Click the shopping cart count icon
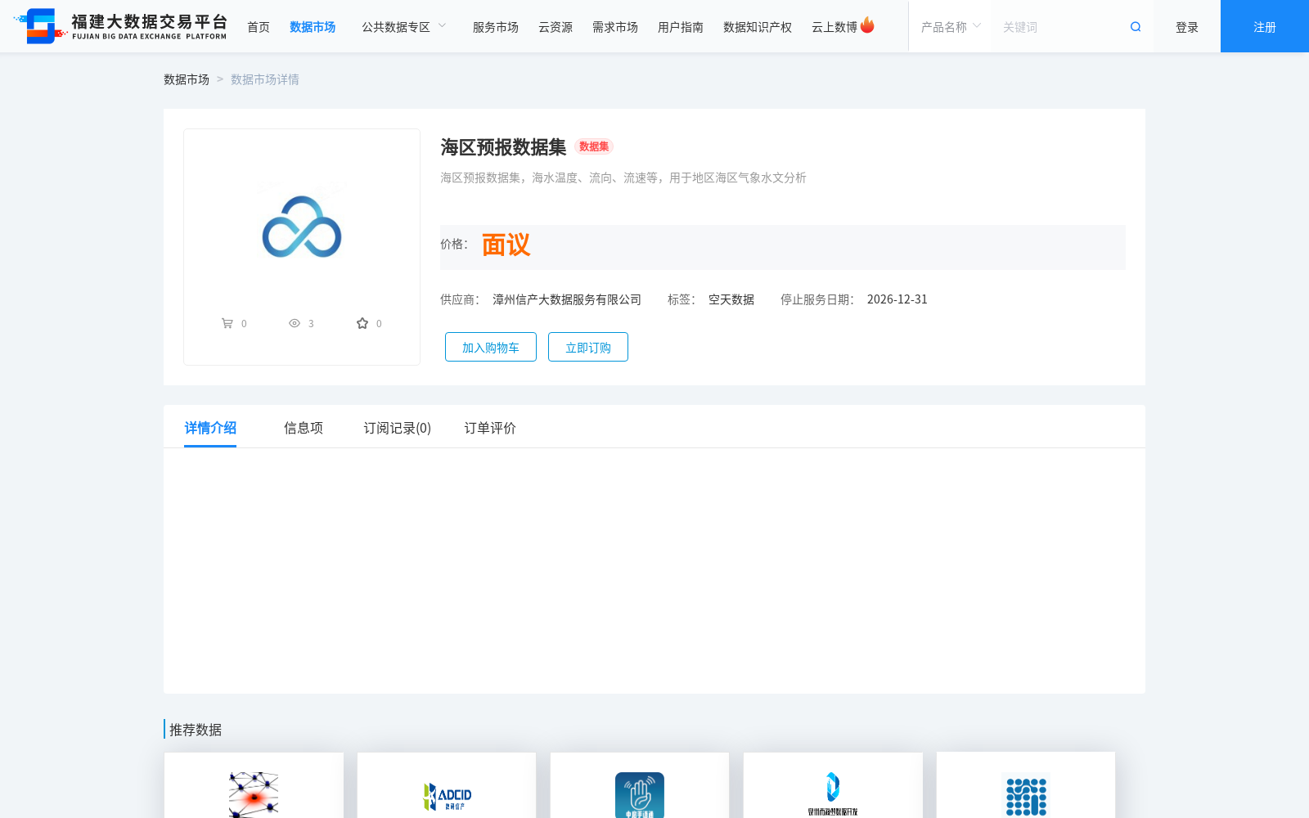The height and width of the screenshot is (818, 1309). point(227,323)
